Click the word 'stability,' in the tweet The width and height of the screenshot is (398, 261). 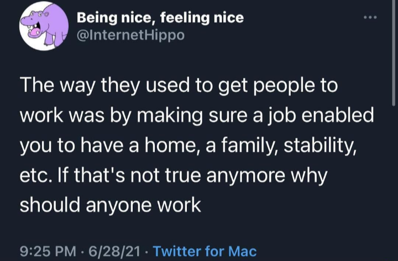coord(320,146)
